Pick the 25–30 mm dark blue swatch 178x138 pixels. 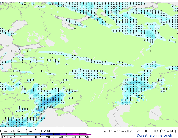tap(57, 134)
